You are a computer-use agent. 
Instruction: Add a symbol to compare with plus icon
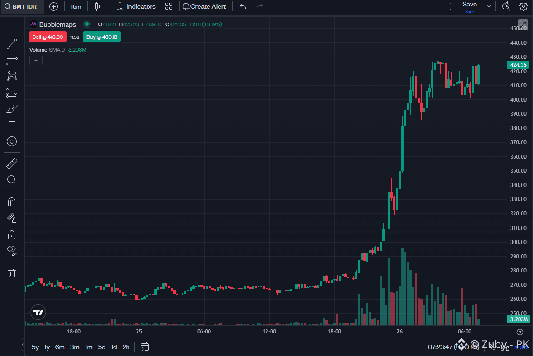53,6
